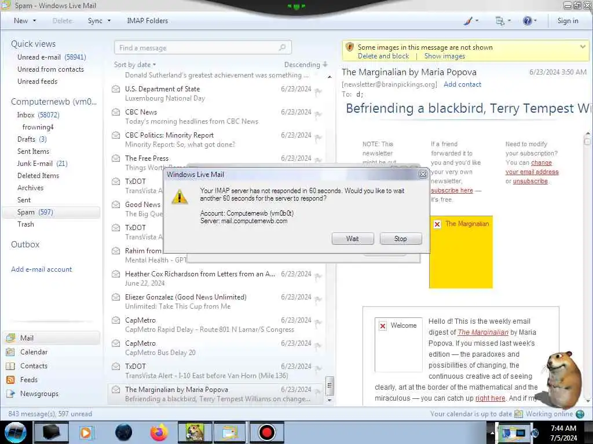Viewport: 593px width, 444px height.
Task: Collapse the yellow info bar chevron
Action: click(583, 47)
